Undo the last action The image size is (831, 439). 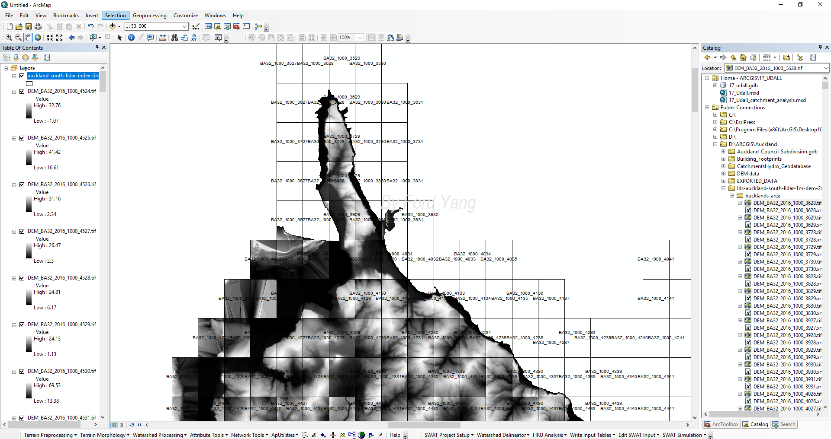(90, 26)
